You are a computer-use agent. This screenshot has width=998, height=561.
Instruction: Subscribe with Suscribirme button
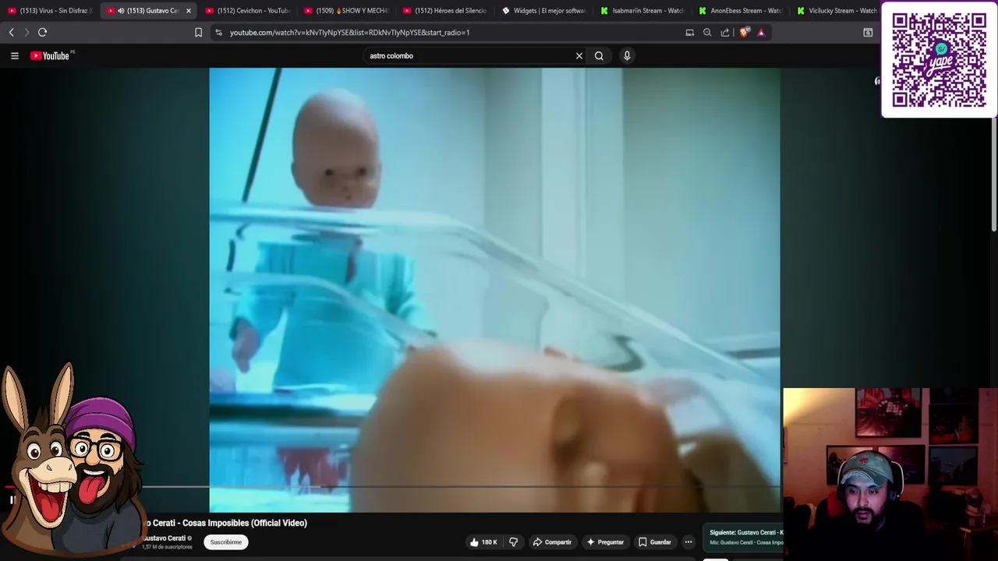(x=226, y=542)
